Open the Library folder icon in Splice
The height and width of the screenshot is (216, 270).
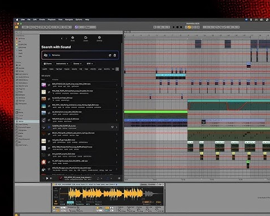point(86,39)
